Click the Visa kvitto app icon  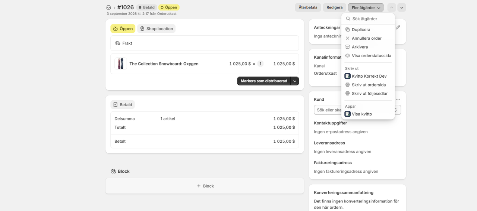coord(347,114)
